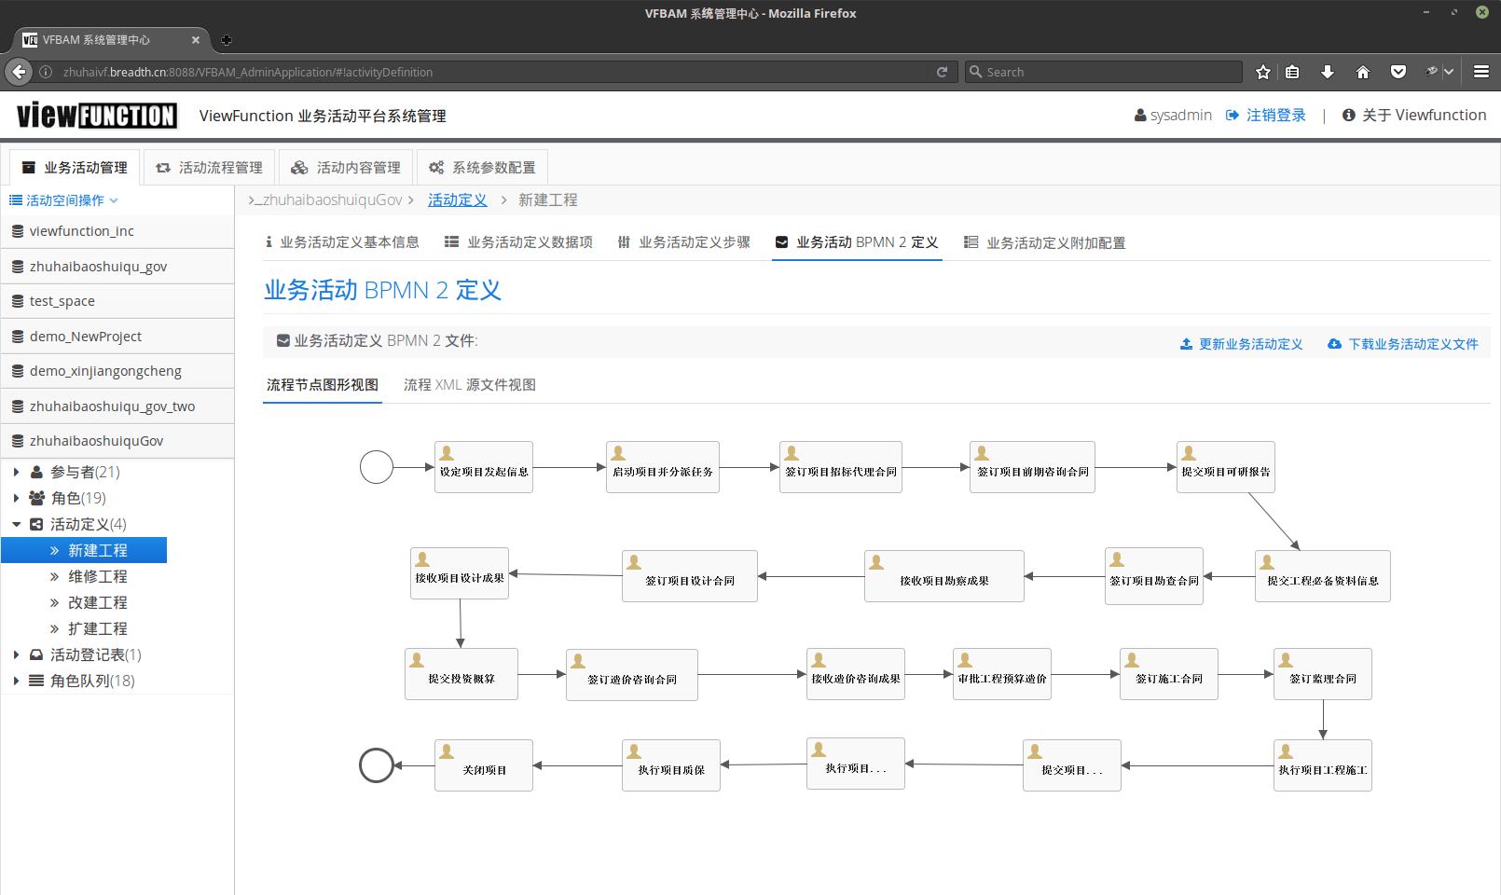Screen dimensions: 1501x895
Task: Select the 设定项目发起信息 task node
Action: pos(484,467)
